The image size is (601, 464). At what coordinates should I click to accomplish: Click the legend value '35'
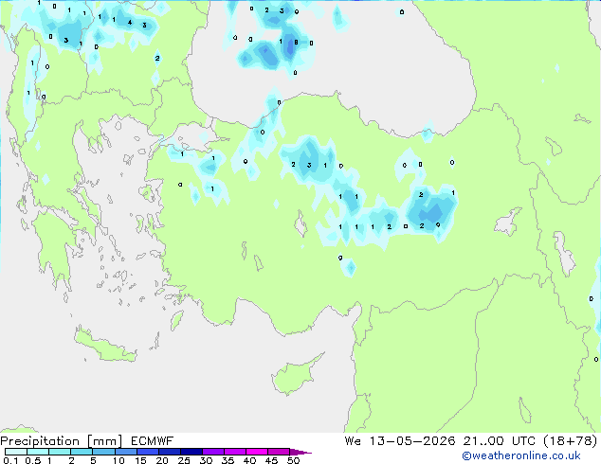coord(228,460)
